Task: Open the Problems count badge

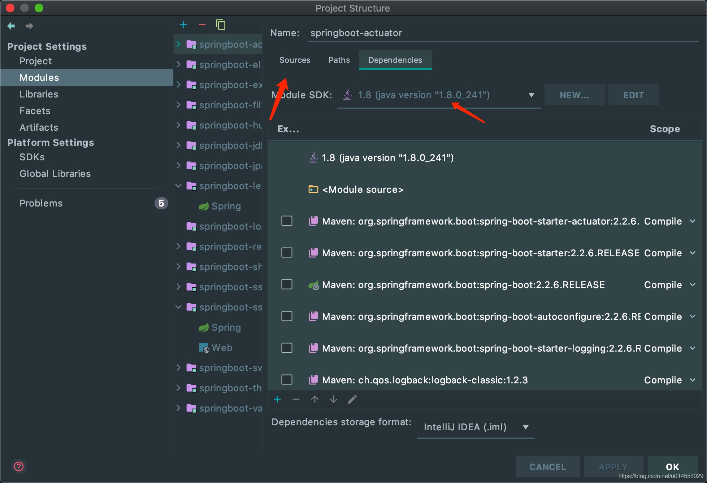Action: tap(161, 203)
